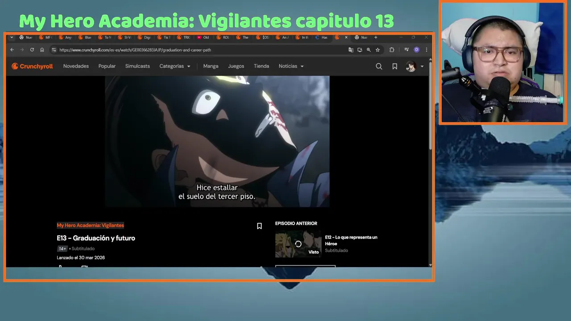Open the Popular section
This screenshot has width=571, height=321.
[107, 66]
